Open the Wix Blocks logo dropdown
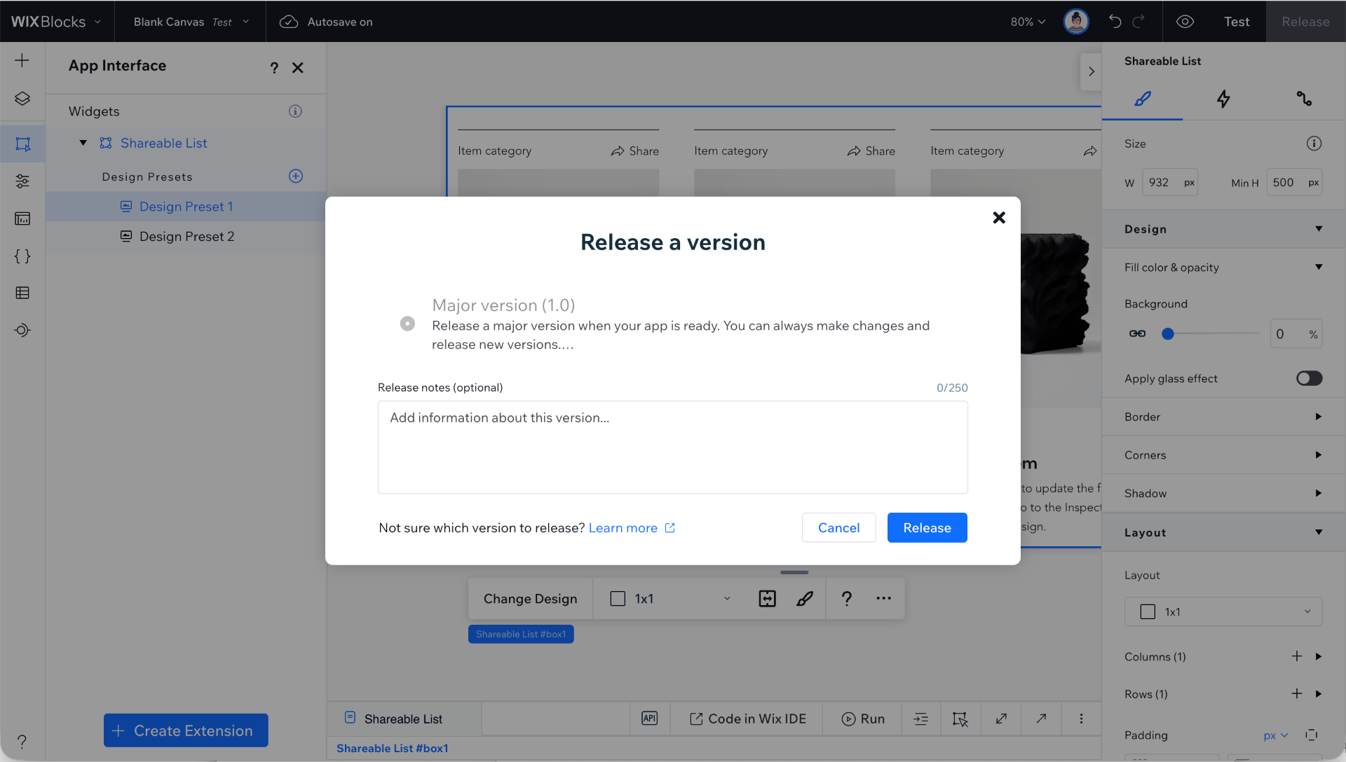This screenshot has height=762, width=1346. tap(55, 22)
